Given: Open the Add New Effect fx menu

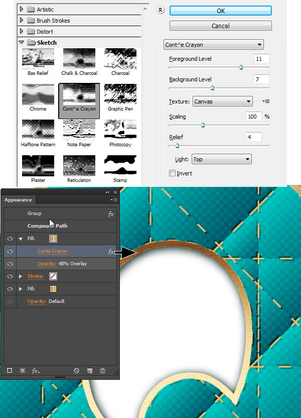Looking at the screenshot, I should point(36,371).
